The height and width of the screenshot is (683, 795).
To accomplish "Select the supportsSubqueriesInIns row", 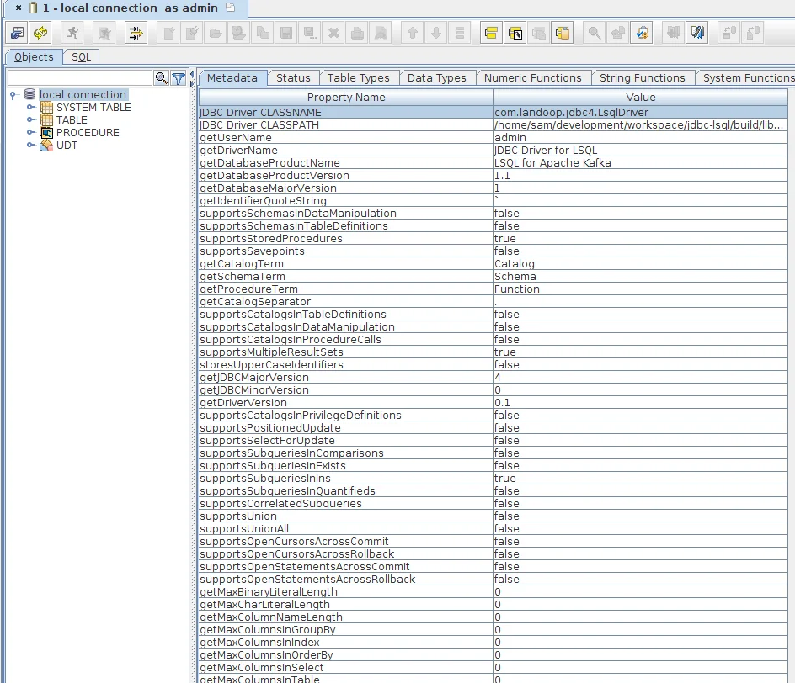I will pyautogui.click(x=493, y=478).
